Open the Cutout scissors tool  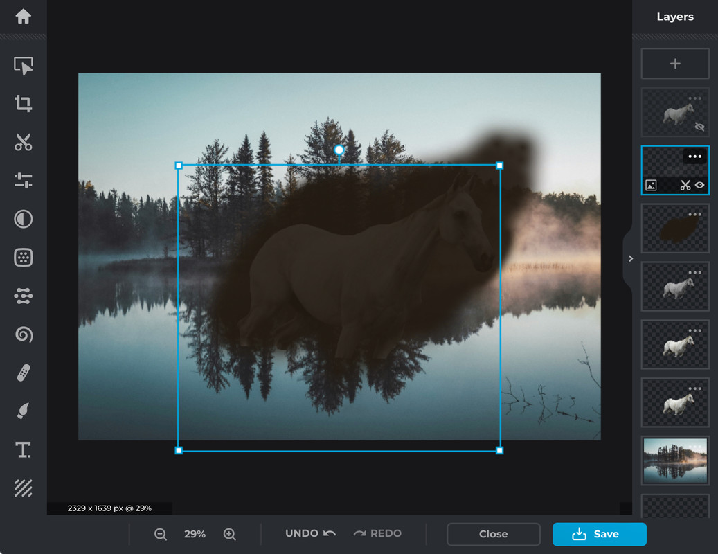[23, 142]
